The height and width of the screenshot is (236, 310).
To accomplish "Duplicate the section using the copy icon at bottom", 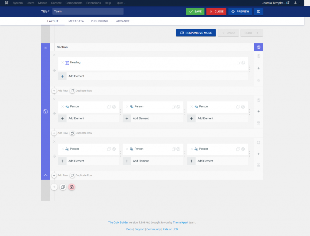I will [x=63, y=187].
